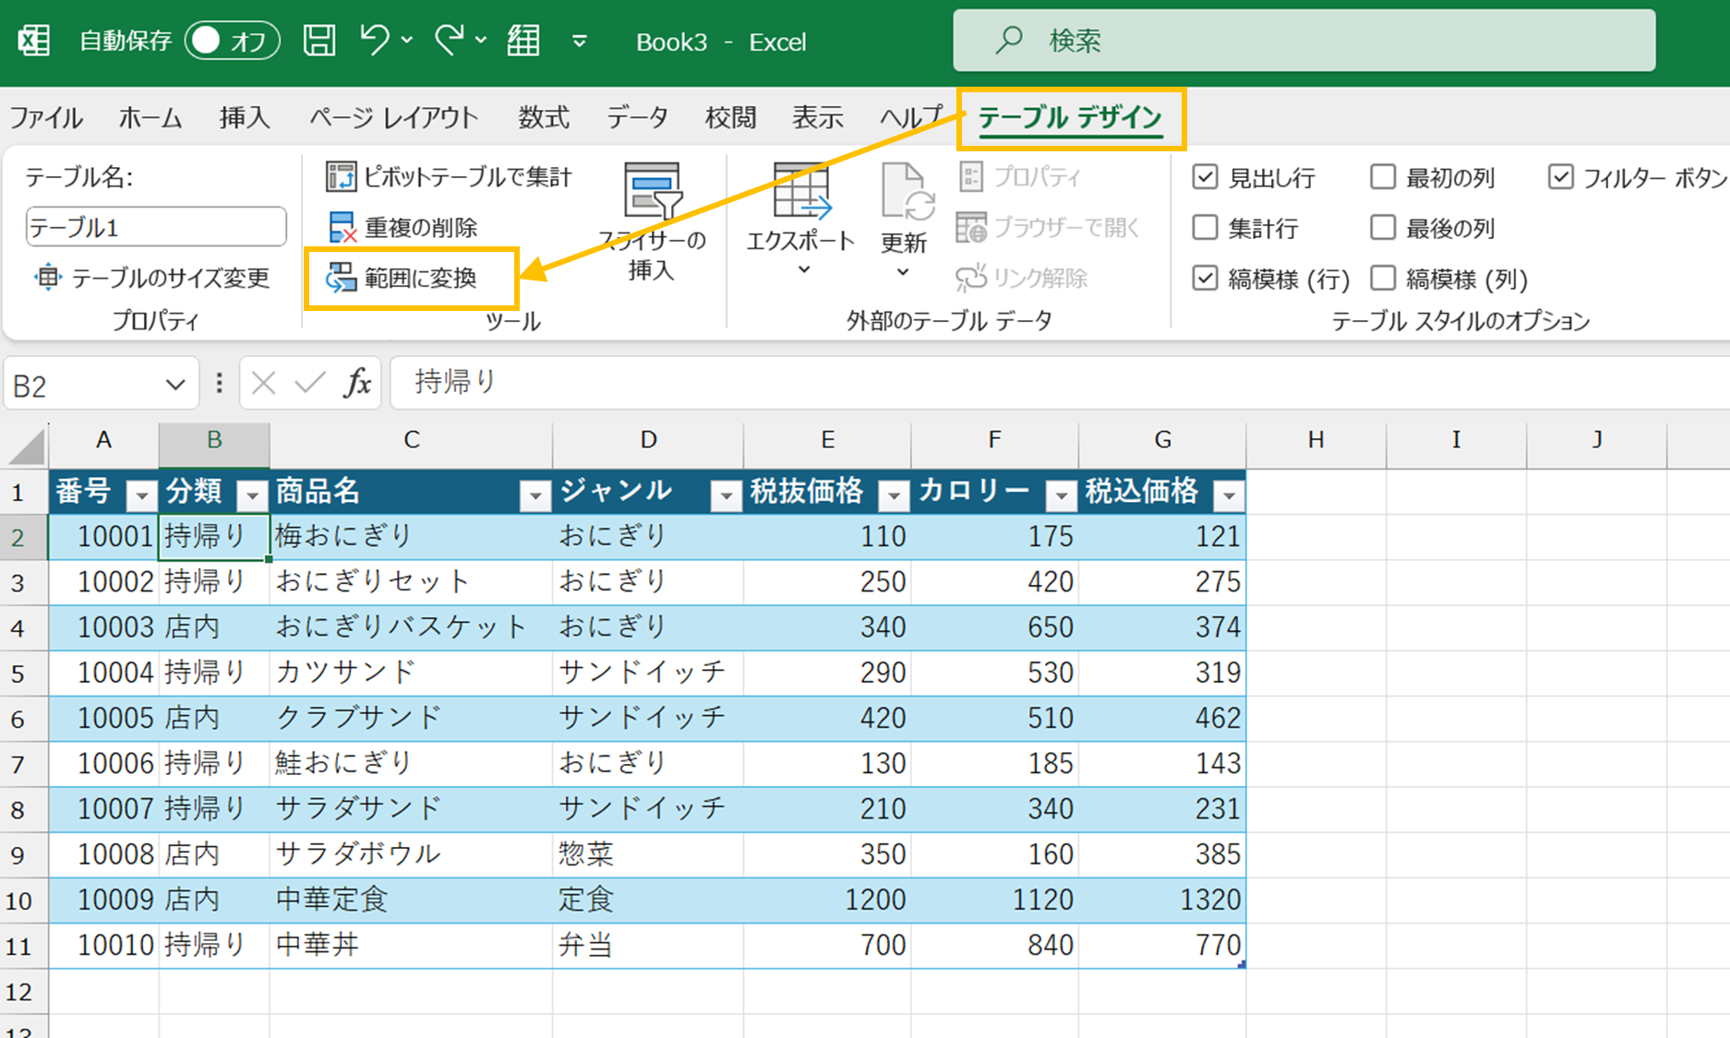The height and width of the screenshot is (1038, 1730).
Task: Open the 番号 column filter button
Action: click(141, 495)
